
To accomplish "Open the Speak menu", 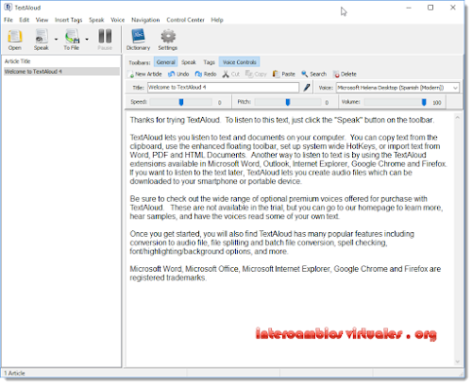I will point(96,20).
